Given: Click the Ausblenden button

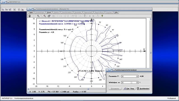Looking at the screenshot, I should [x=143, y=89].
